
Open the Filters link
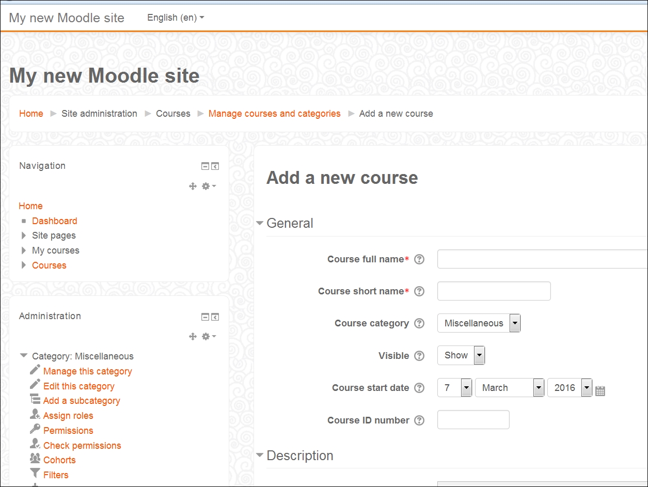point(56,475)
